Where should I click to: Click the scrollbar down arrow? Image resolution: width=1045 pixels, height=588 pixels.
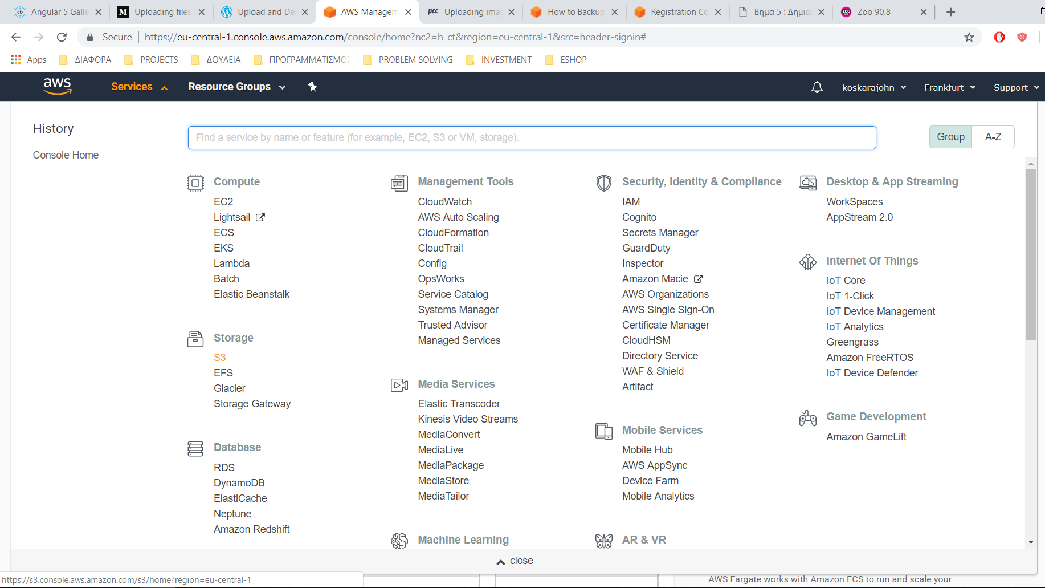(x=1031, y=542)
